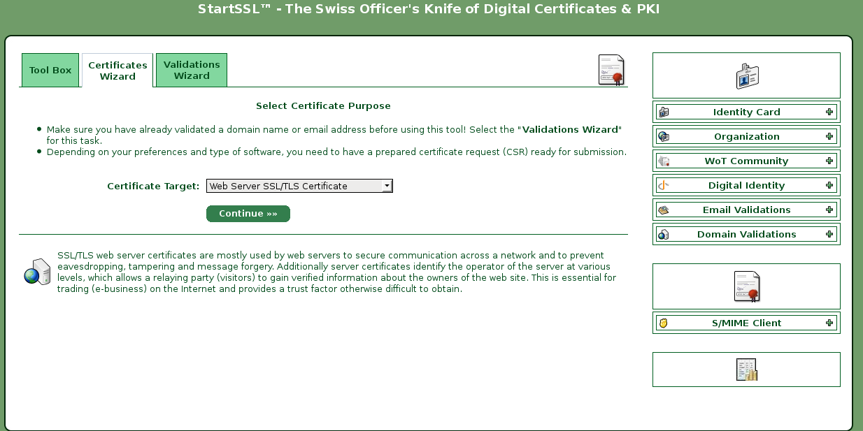The width and height of the screenshot is (863, 431).
Task: Click the WoT Community row icon
Action: pyautogui.click(x=664, y=161)
